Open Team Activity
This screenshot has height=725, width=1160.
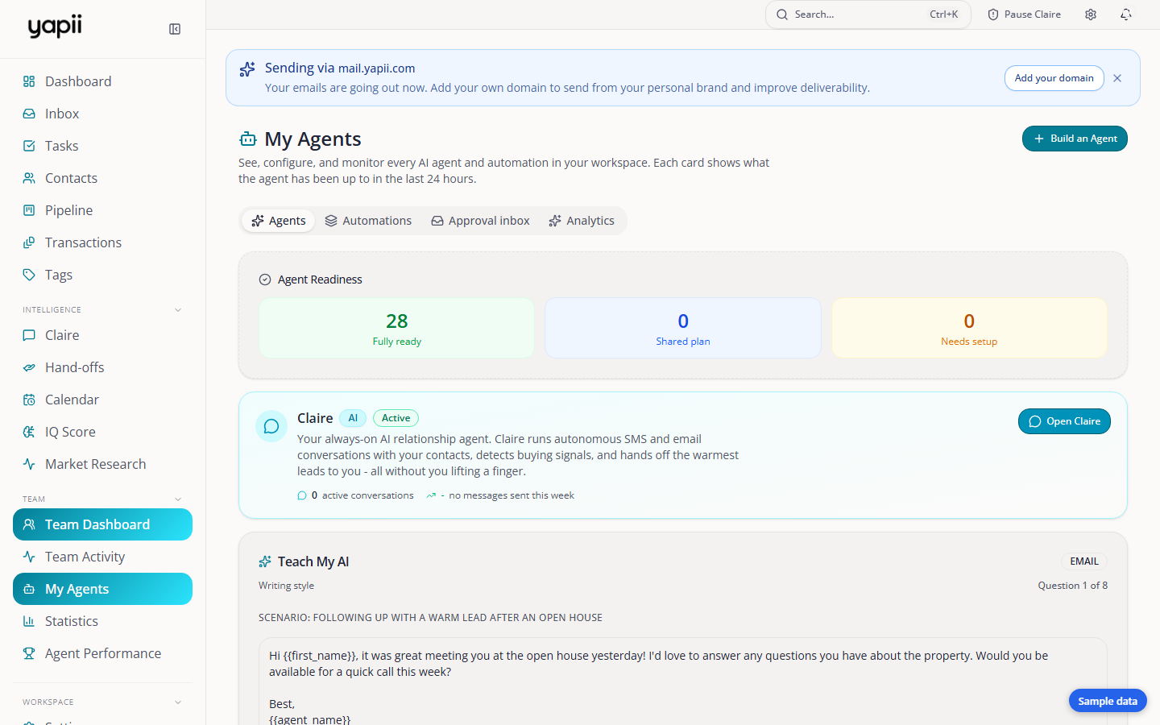pyautogui.click(x=102, y=557)
